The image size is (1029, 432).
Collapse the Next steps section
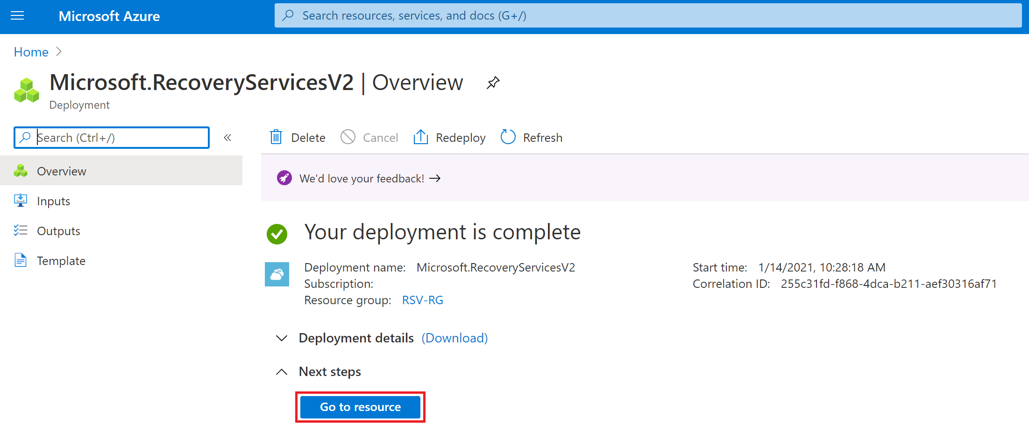tap(282, 372)
